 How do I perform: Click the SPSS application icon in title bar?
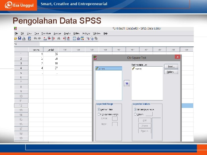[x=16, y=28]
